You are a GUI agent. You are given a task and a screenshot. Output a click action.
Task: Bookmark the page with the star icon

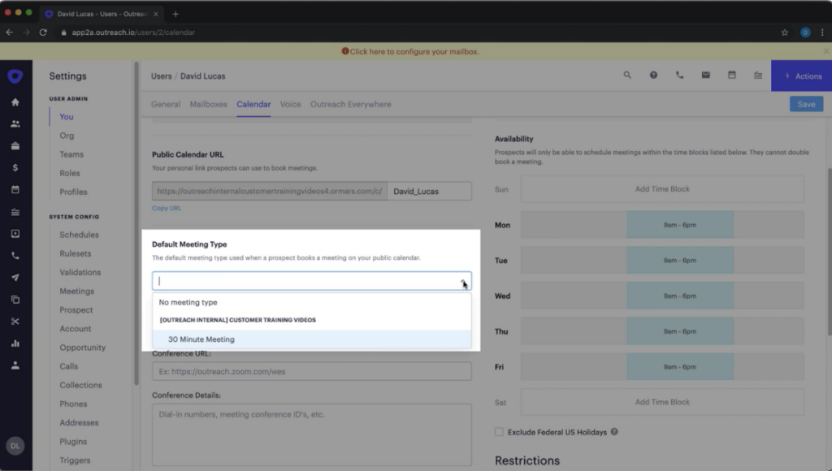click(785, 32)
